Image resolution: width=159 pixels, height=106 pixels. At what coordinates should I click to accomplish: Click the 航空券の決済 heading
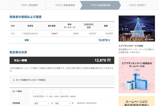[x=18, y=52]
